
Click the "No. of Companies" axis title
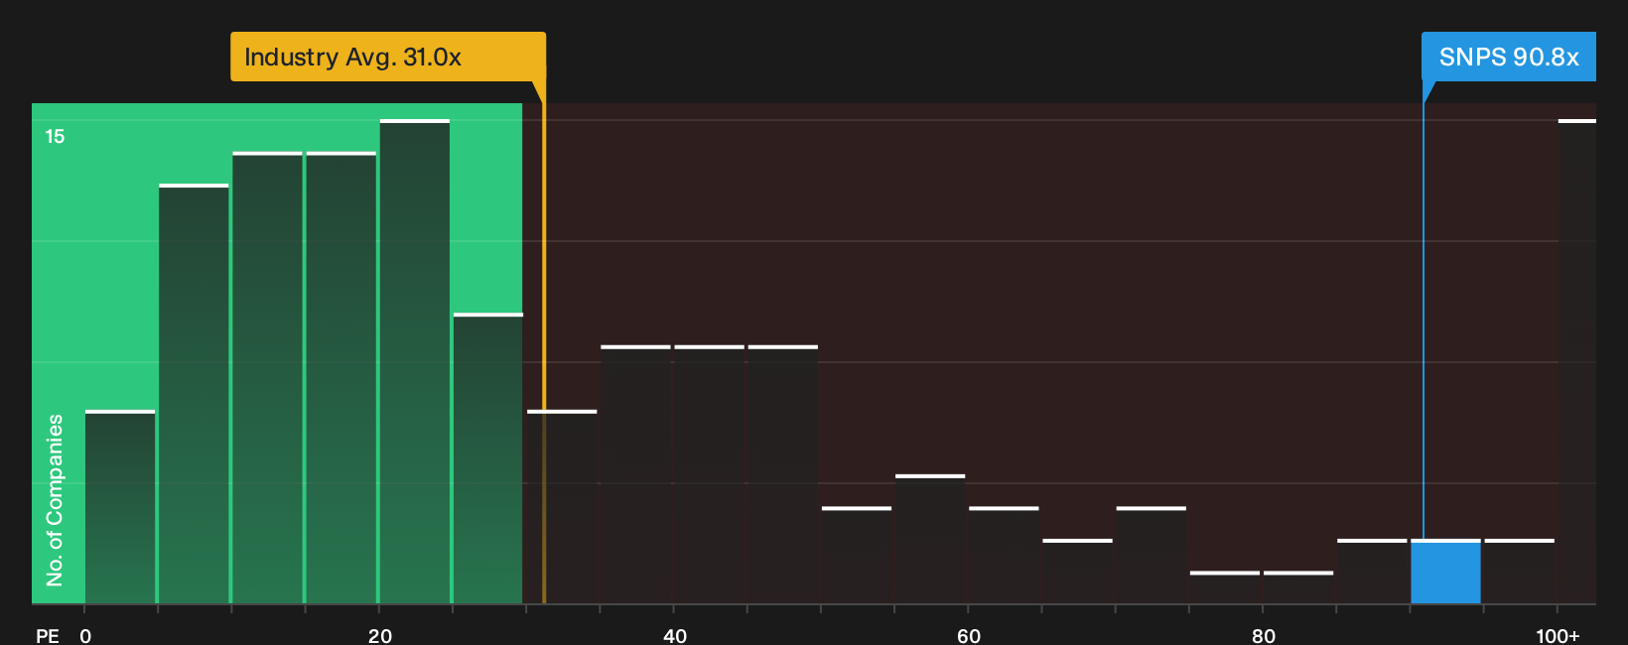[55, 500]
